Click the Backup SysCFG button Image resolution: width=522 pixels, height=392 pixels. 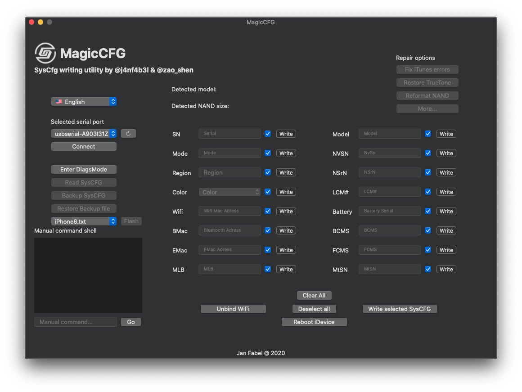[84, 195]
